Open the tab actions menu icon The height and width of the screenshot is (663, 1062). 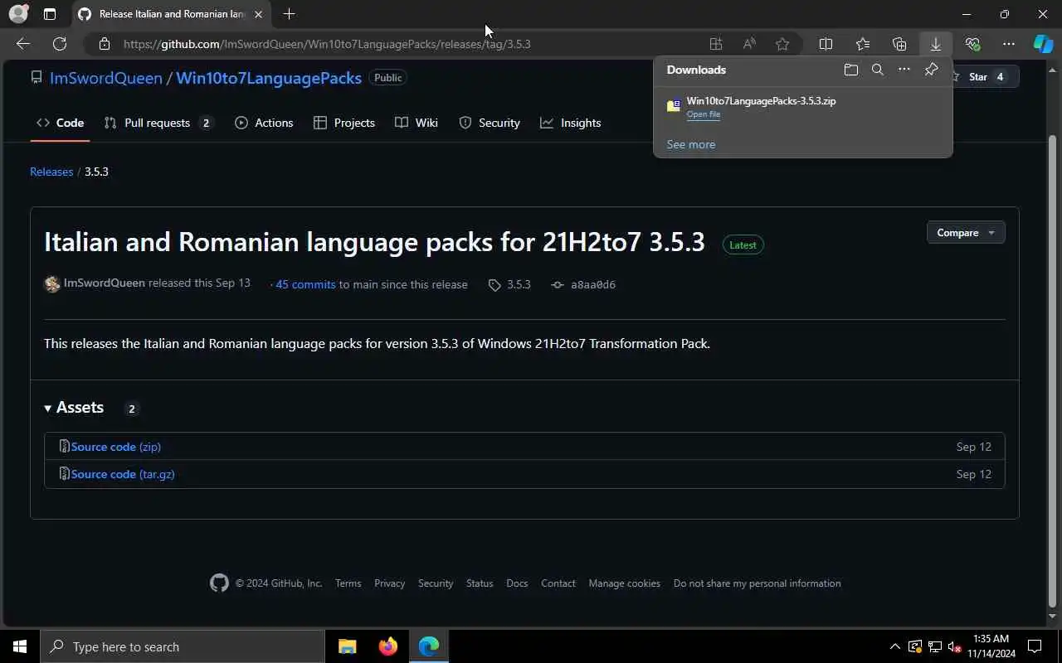coord(50,14)
